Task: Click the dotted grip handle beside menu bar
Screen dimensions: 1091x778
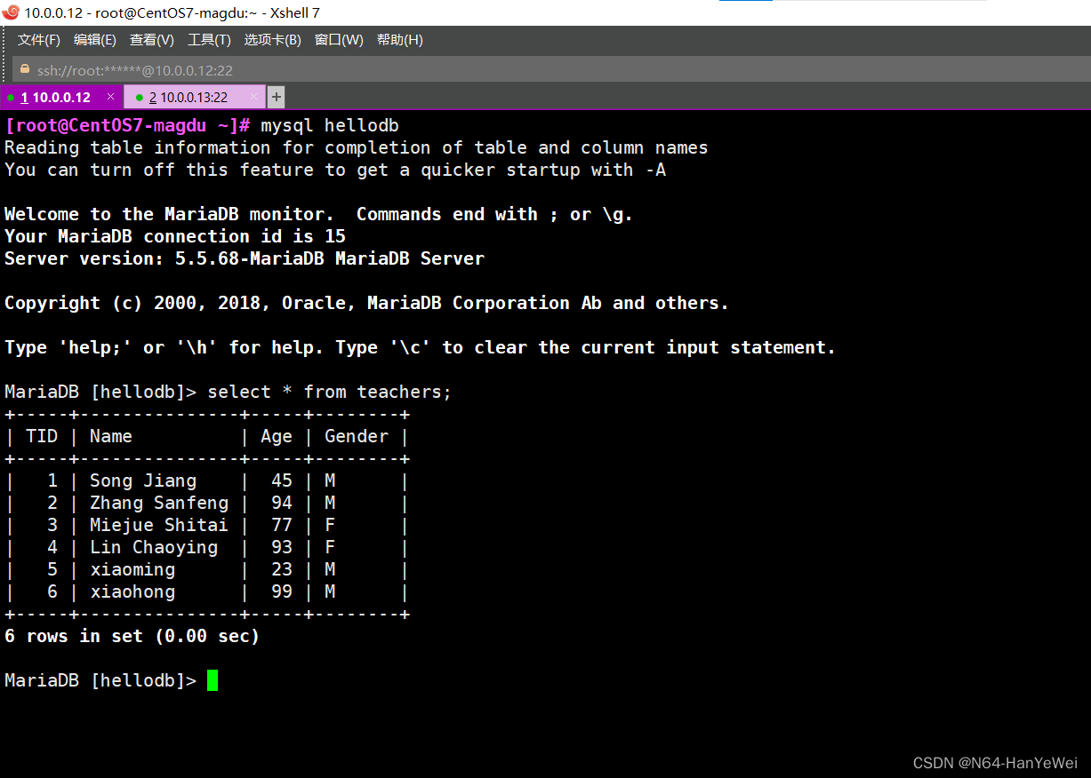Action: pyautogui.click(x=7, y=40)
